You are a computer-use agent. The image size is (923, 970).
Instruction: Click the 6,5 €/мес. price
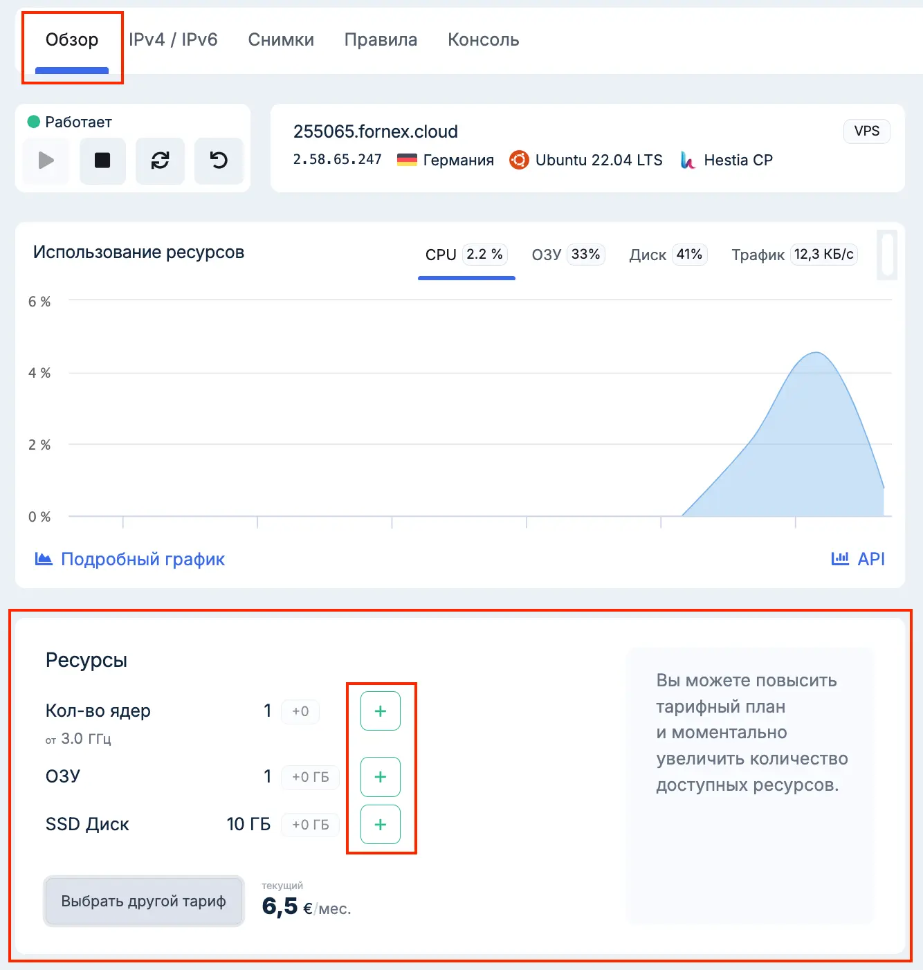[307, 906]
